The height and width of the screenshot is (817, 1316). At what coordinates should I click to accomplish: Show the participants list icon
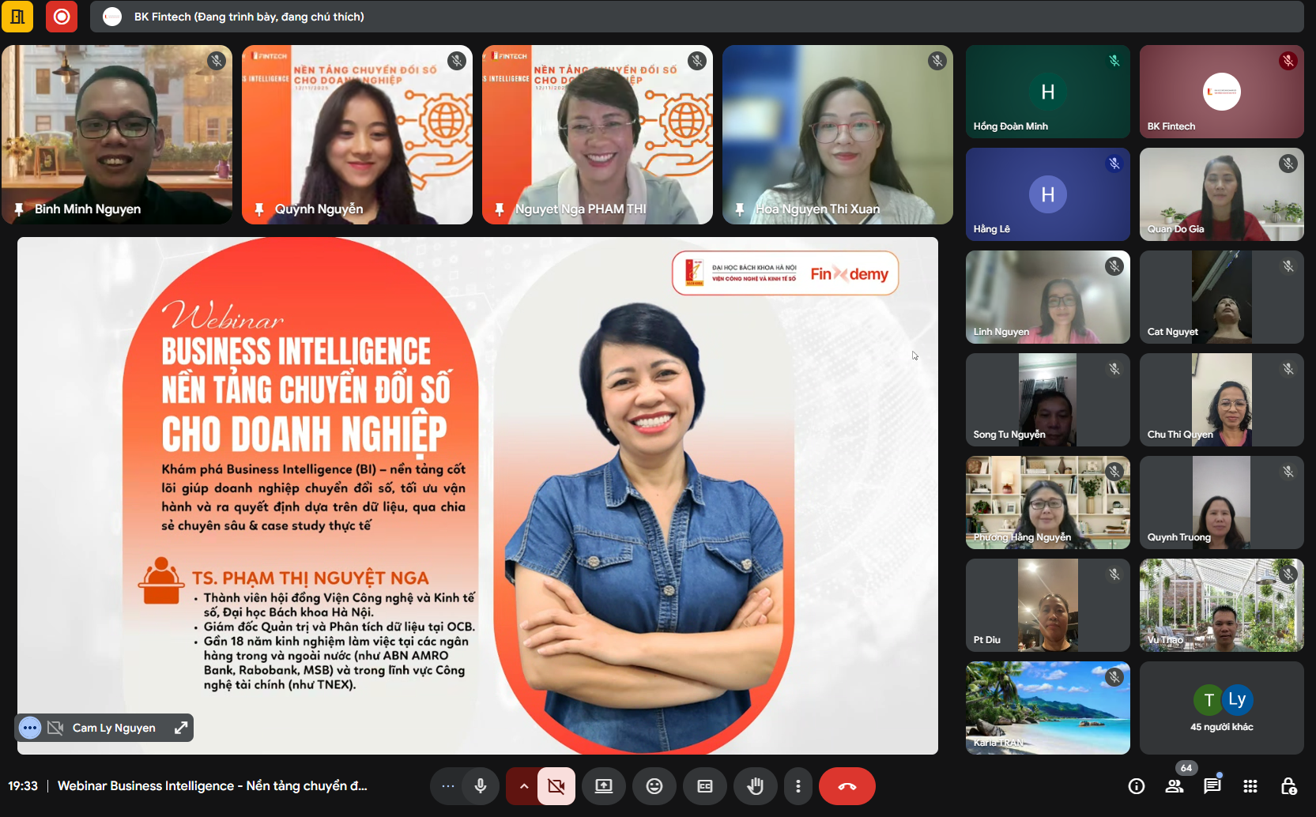1175,786
